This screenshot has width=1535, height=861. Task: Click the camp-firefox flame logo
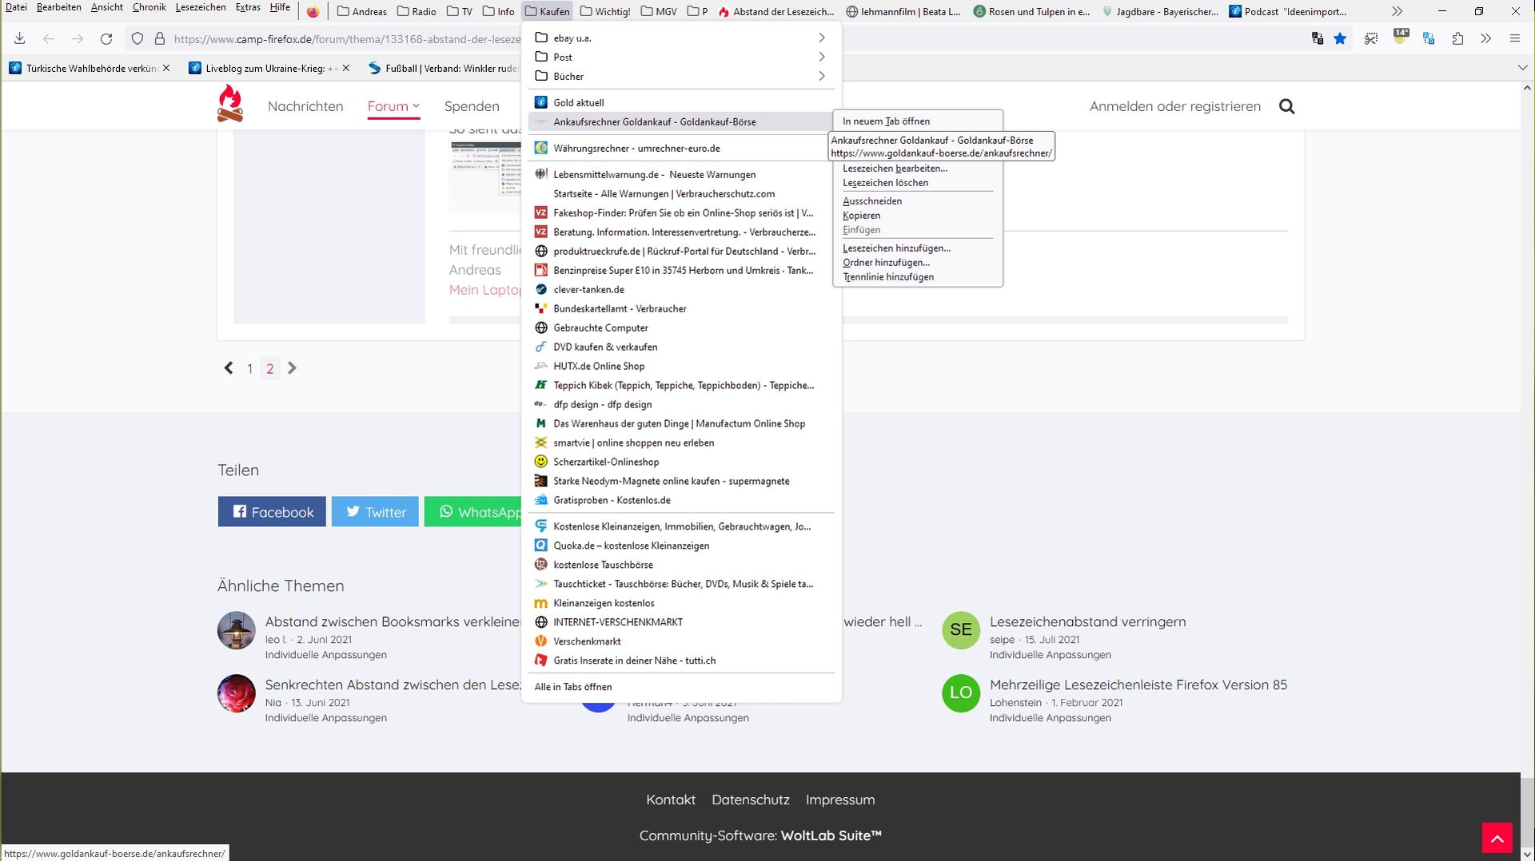230,104
